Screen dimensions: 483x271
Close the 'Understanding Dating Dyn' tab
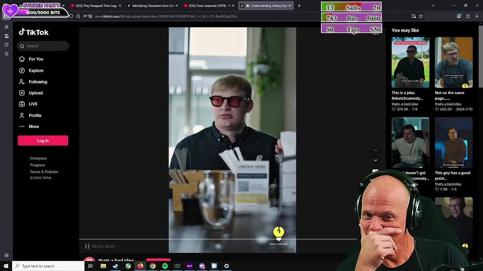(x=290, y=6)
